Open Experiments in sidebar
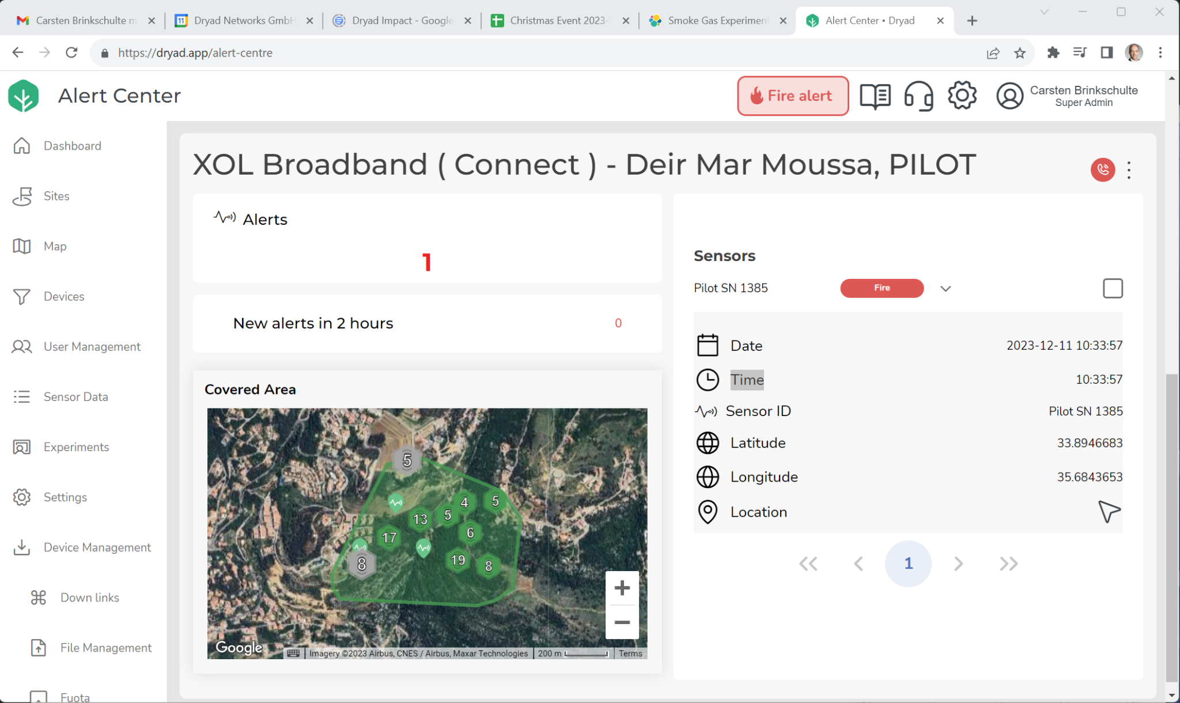Image resolution: width=1180 pixels, height=703 pixels. [77, 447]
